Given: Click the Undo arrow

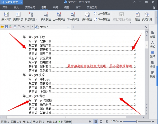Looking at the screenshot, I should pos(24,27).
